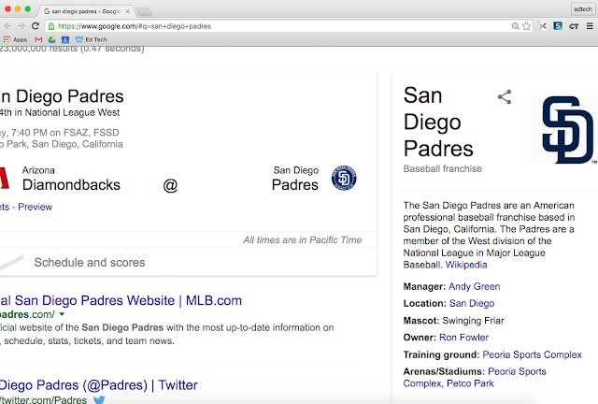The image size is (598, 404).
Task: Reload the page with the refresh icon
Action: click(x=36, y=26)
